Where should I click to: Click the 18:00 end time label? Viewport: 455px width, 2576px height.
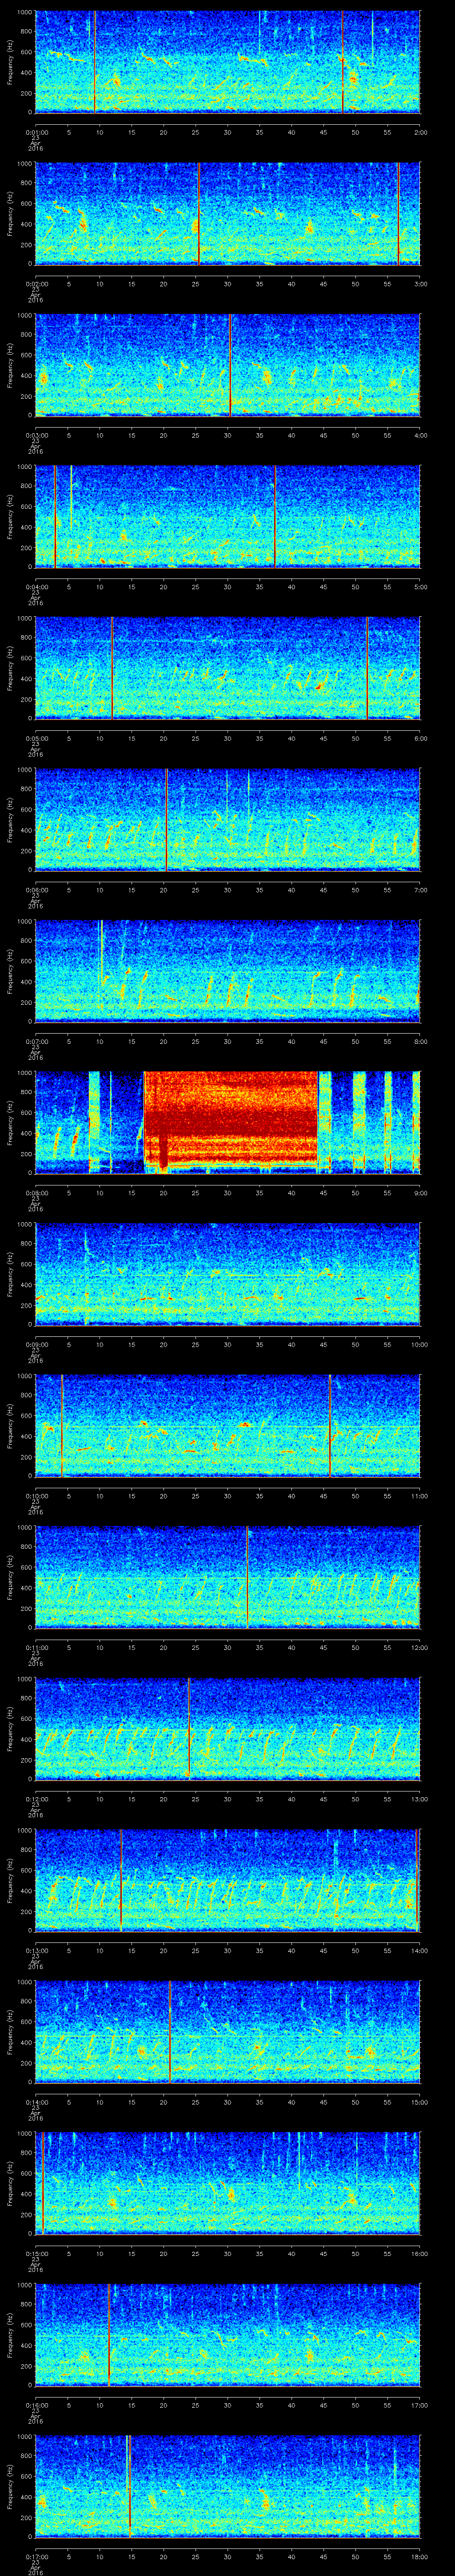coord(419,2557)
